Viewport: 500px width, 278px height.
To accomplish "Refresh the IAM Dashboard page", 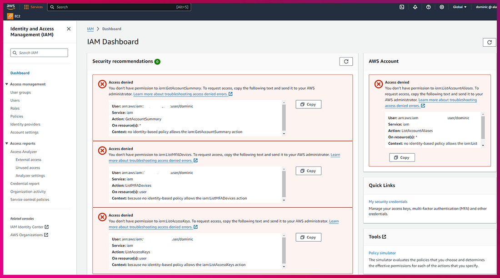I will [489, 42].
